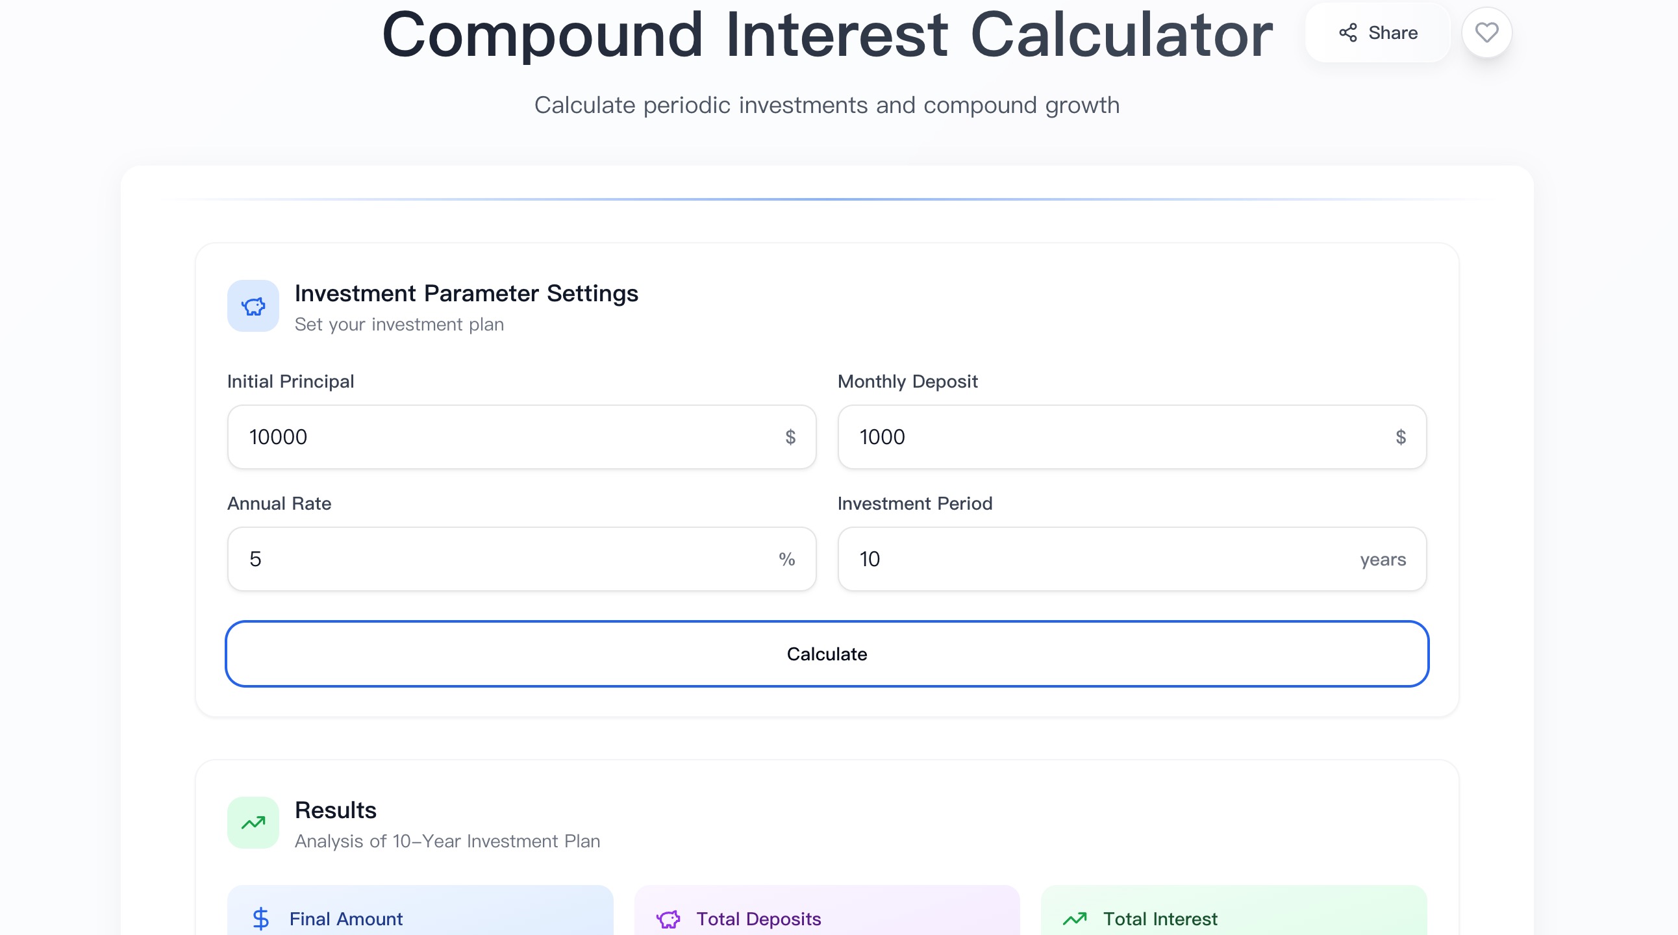Click the green trending Results icon
1678x935 pixels.
coord(253,823)
